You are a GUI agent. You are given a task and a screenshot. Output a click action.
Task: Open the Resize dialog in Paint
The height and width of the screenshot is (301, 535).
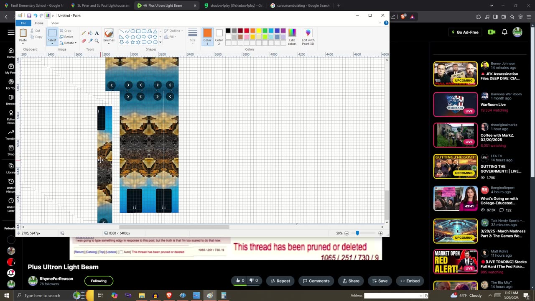pos(66,37)
